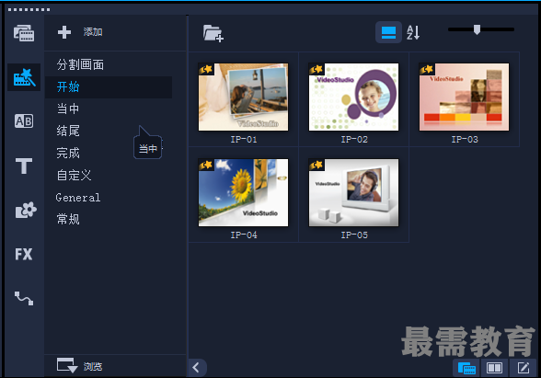
Task: Show the split panel view icon
Action: [494, 368]
